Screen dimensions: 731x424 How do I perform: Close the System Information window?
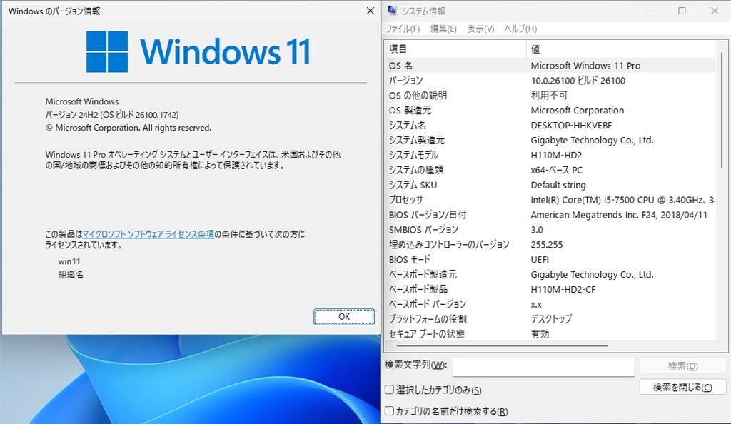click(714, 11)
